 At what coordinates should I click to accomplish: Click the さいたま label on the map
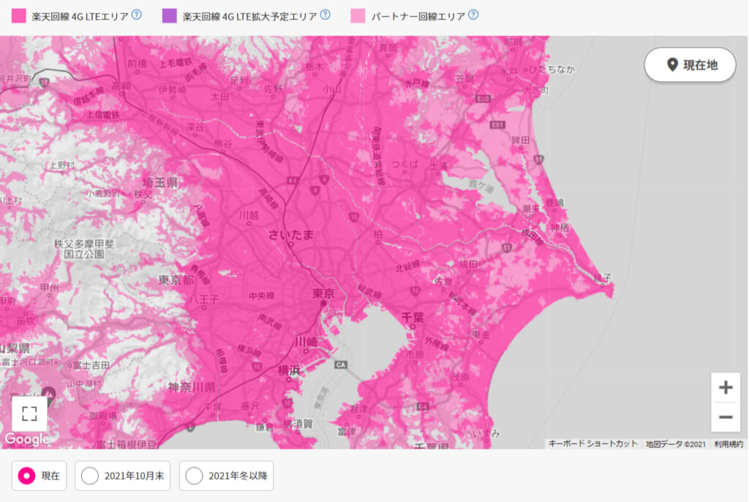point(291,234)
